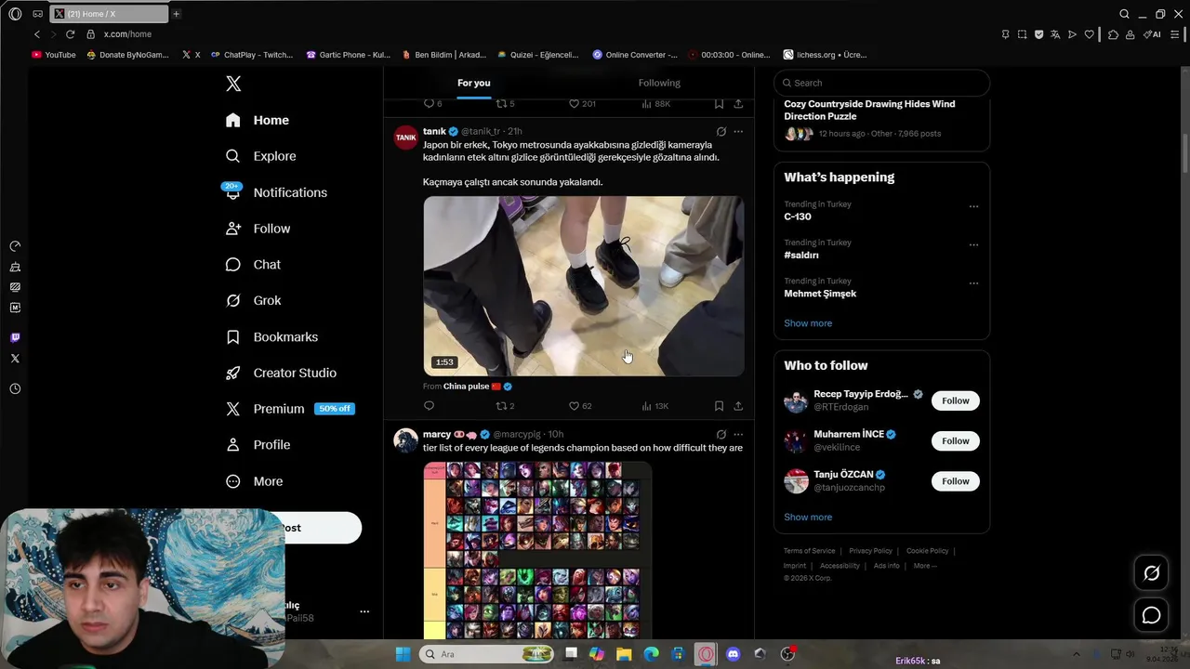Click the taskbar Ara search box

(x=487, y=654)
